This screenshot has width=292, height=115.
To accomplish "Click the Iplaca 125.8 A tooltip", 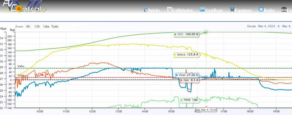I will (186, 55).
